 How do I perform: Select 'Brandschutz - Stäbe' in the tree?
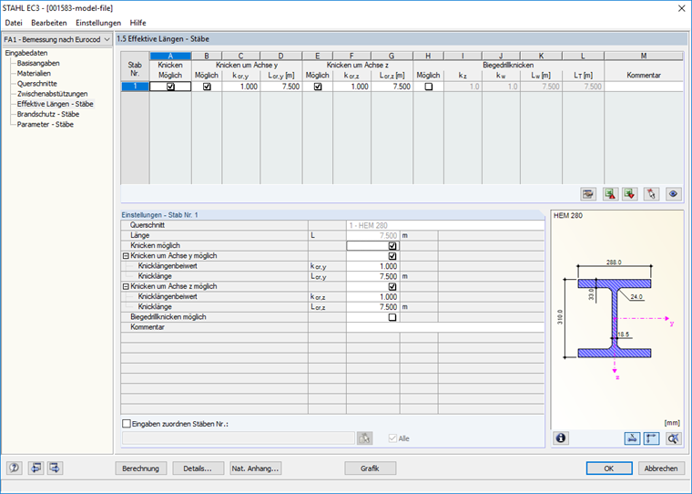click(48, 114)
